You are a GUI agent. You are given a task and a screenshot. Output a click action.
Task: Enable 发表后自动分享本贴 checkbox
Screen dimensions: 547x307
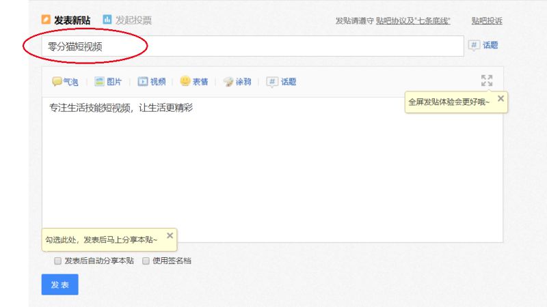coord(57,261)
